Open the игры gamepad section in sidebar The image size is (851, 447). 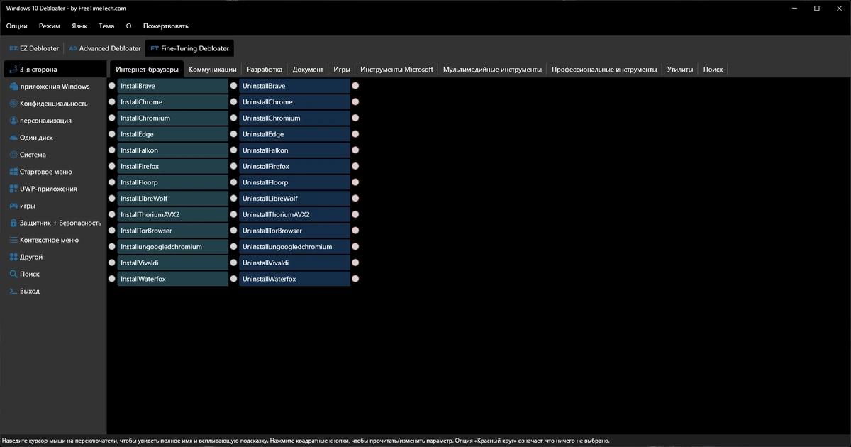pyautogui.click(x=55, y=206)
